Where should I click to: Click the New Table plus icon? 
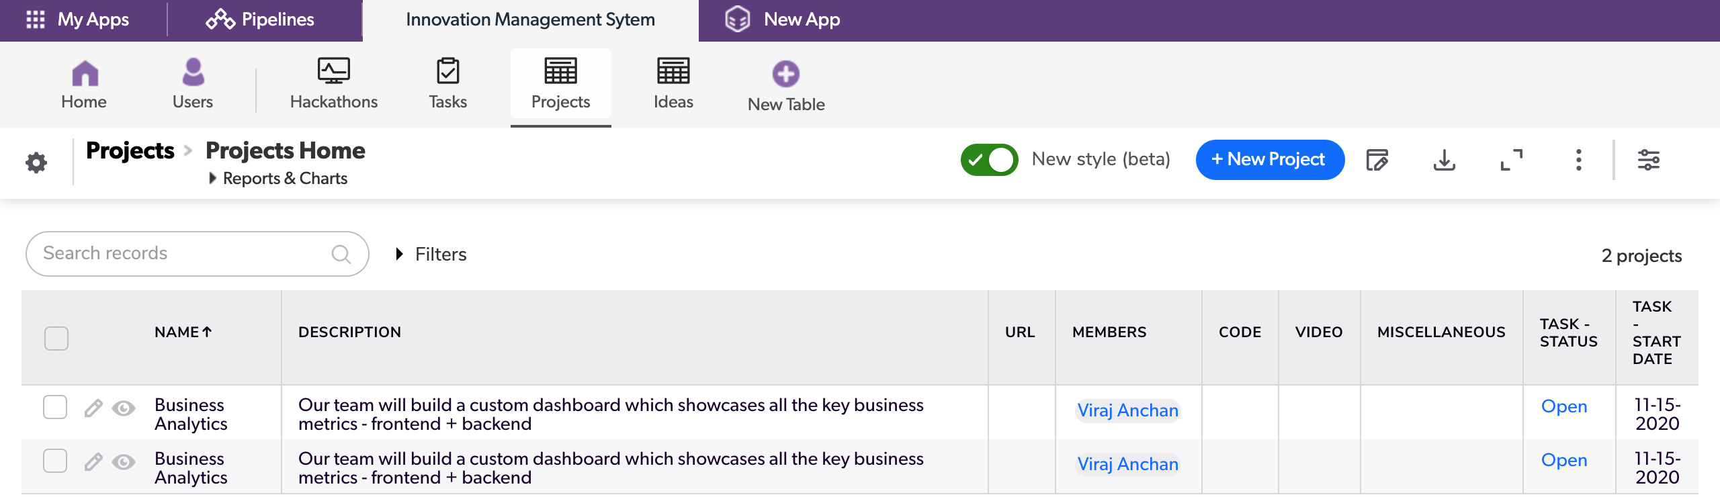[785, 75]
